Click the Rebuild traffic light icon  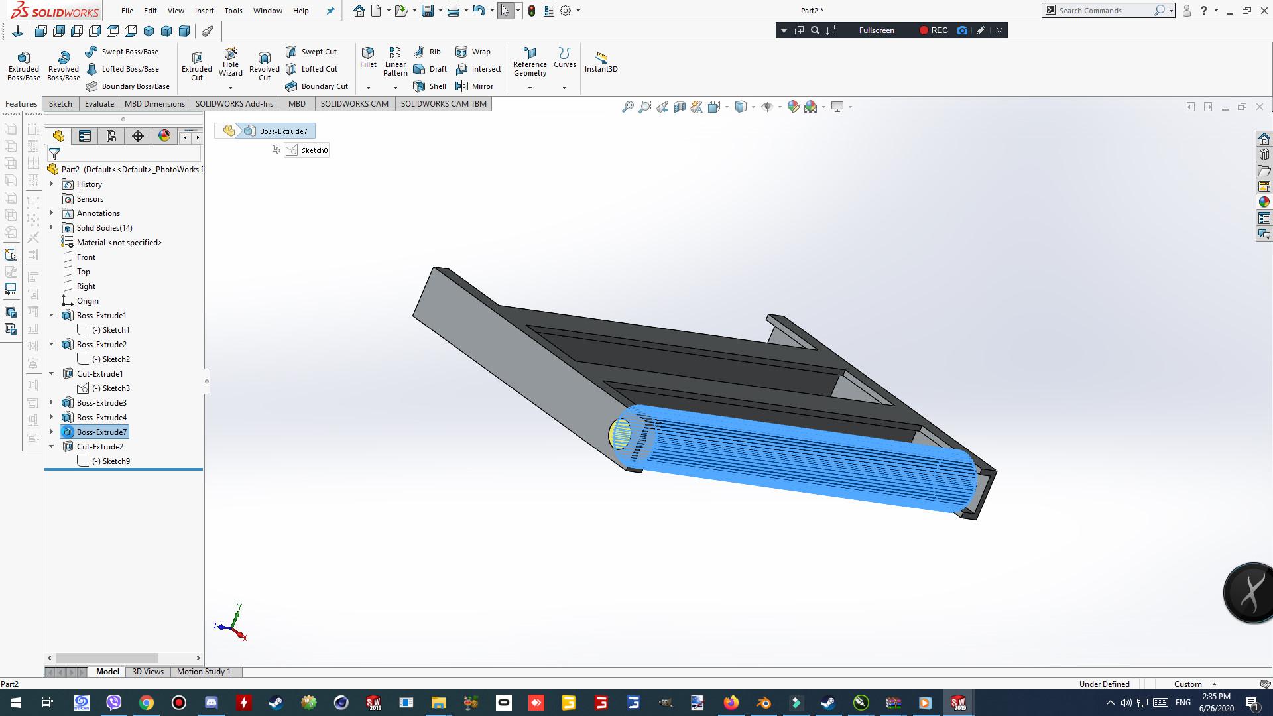point(532,11)
